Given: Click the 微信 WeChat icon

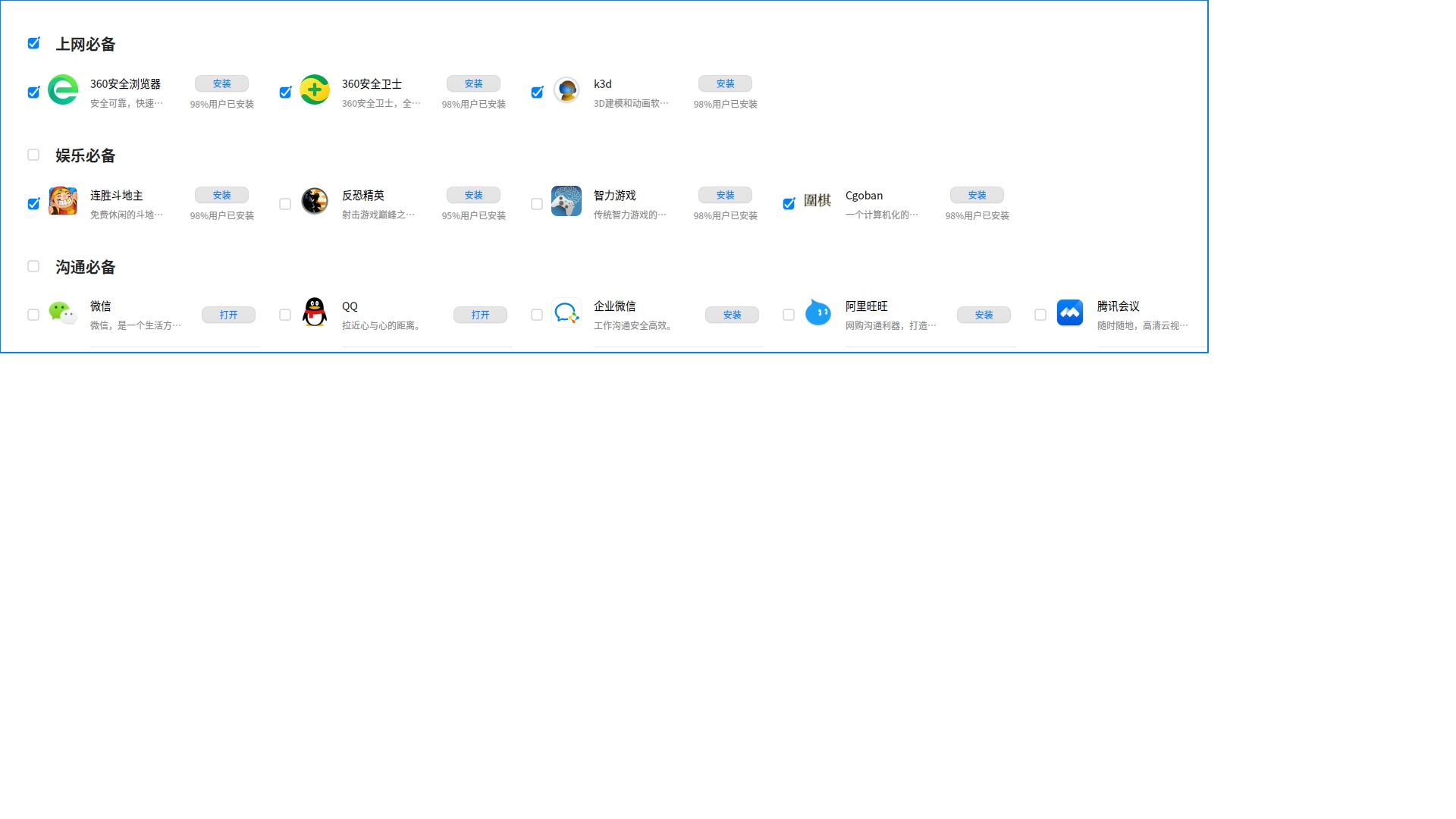Looking at the screenshot, I should tap(64, 312).
